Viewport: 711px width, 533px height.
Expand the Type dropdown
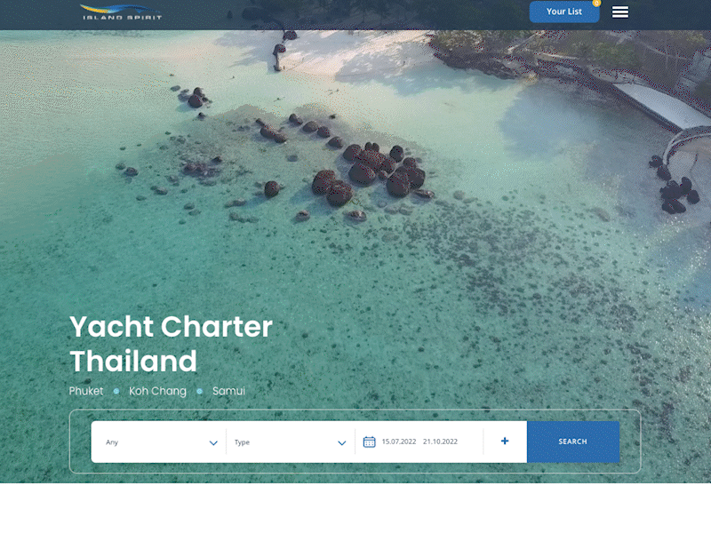[x=291, y=442]
